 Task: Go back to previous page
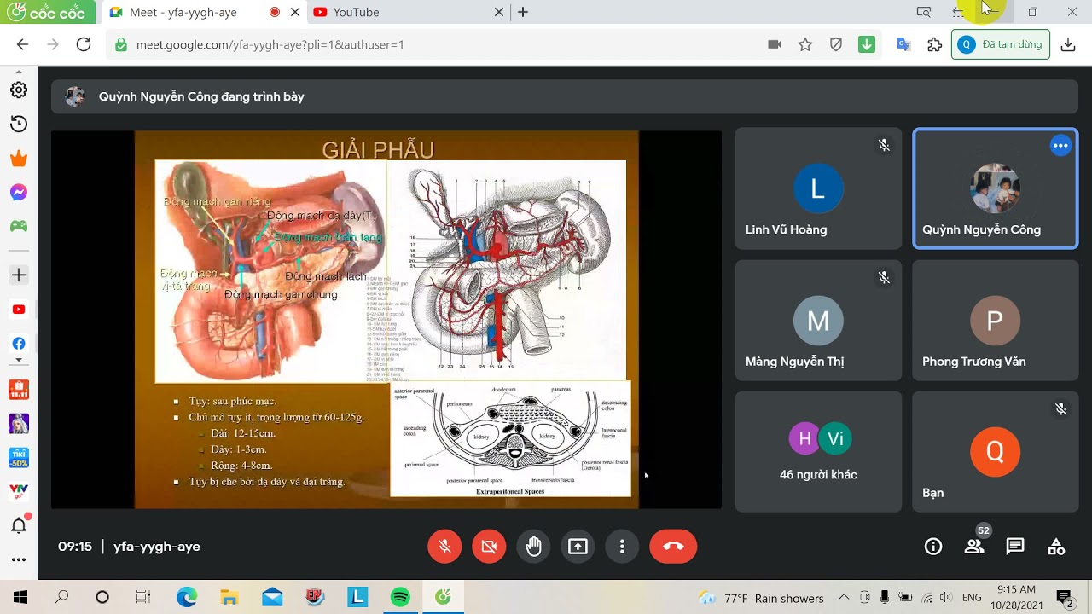22,44
